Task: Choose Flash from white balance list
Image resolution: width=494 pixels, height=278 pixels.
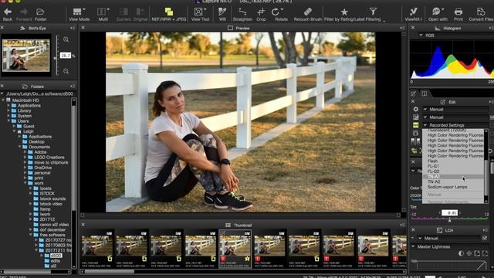Action: [x=432, y=161]
